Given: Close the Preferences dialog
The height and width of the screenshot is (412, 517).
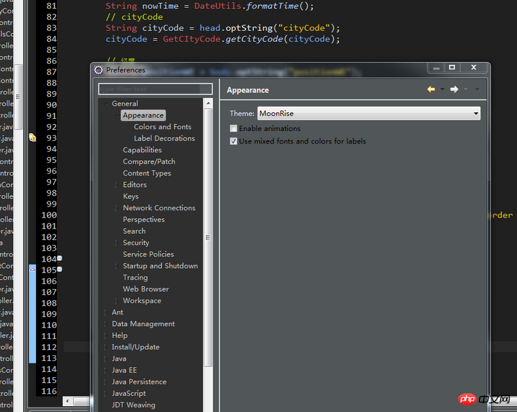Looking at the screenshot, I should pos(474,68).
